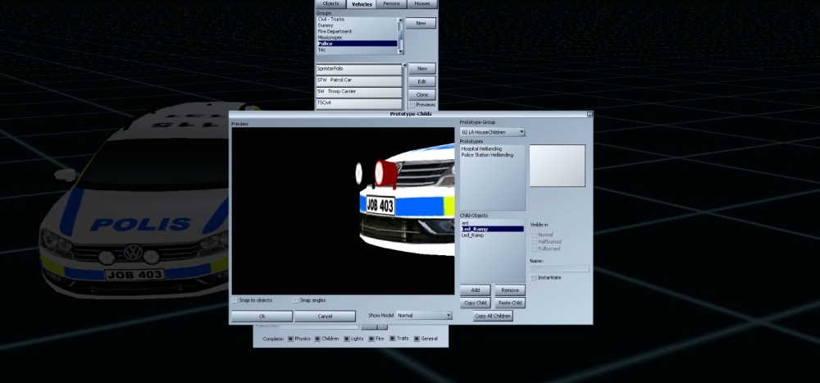Toggle the Complete Children checkbox
This screenshot has width=820, height=383.
click(x=317, y=339)
